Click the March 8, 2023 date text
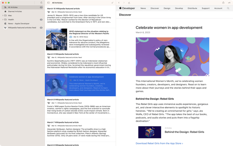Screen dimensions: 233x146 (143, 32)
